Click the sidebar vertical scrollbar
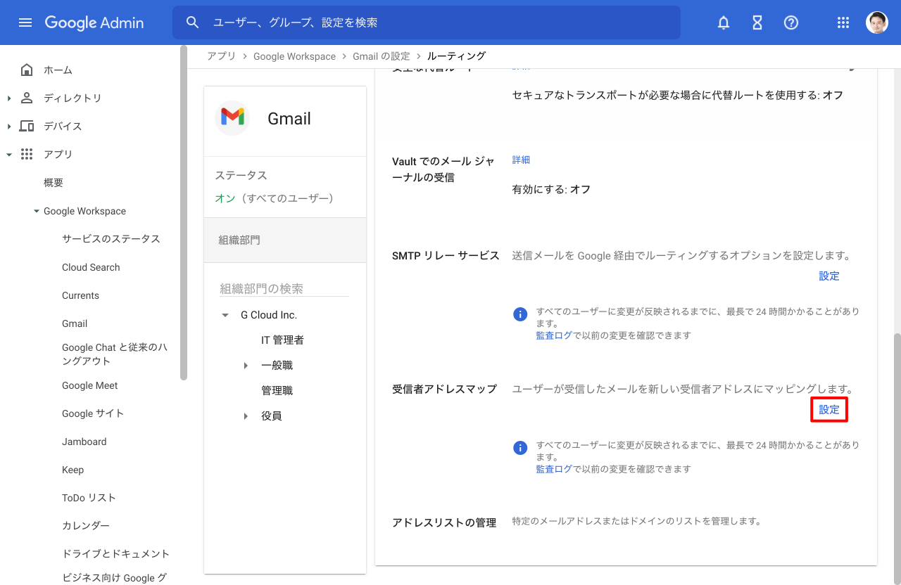Viewport: 901px width, 585px height. (x=184, y=212)
